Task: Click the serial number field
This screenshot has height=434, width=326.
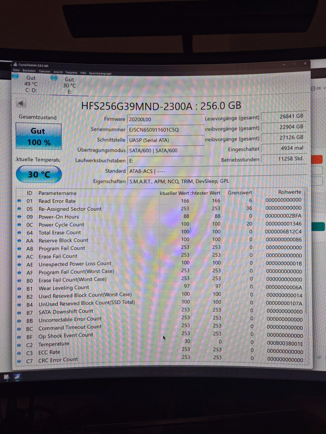Action: point(166,130)
